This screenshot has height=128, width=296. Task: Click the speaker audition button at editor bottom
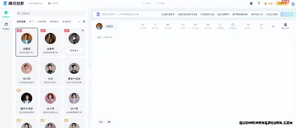click(109, 122)
